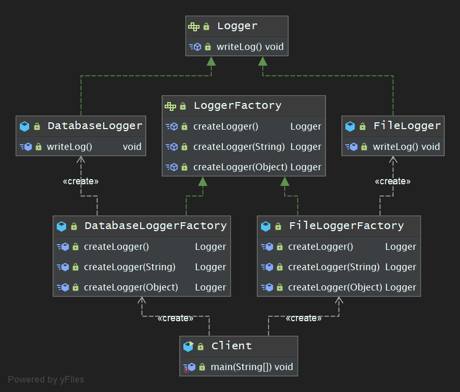
Task: Click the Powered by yFiles watermark
Action: click(46, 380)
